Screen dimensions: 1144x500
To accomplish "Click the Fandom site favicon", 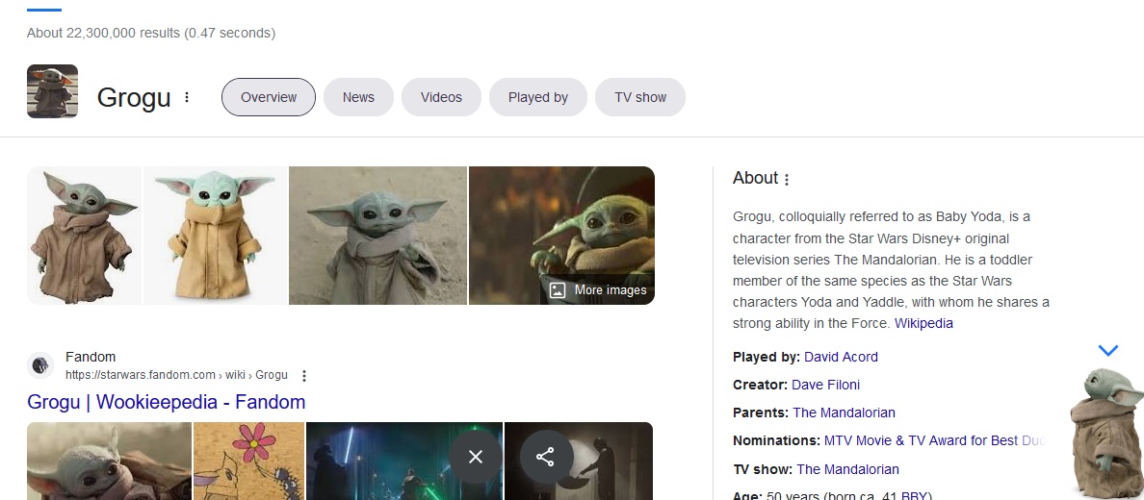I will 40,365.
